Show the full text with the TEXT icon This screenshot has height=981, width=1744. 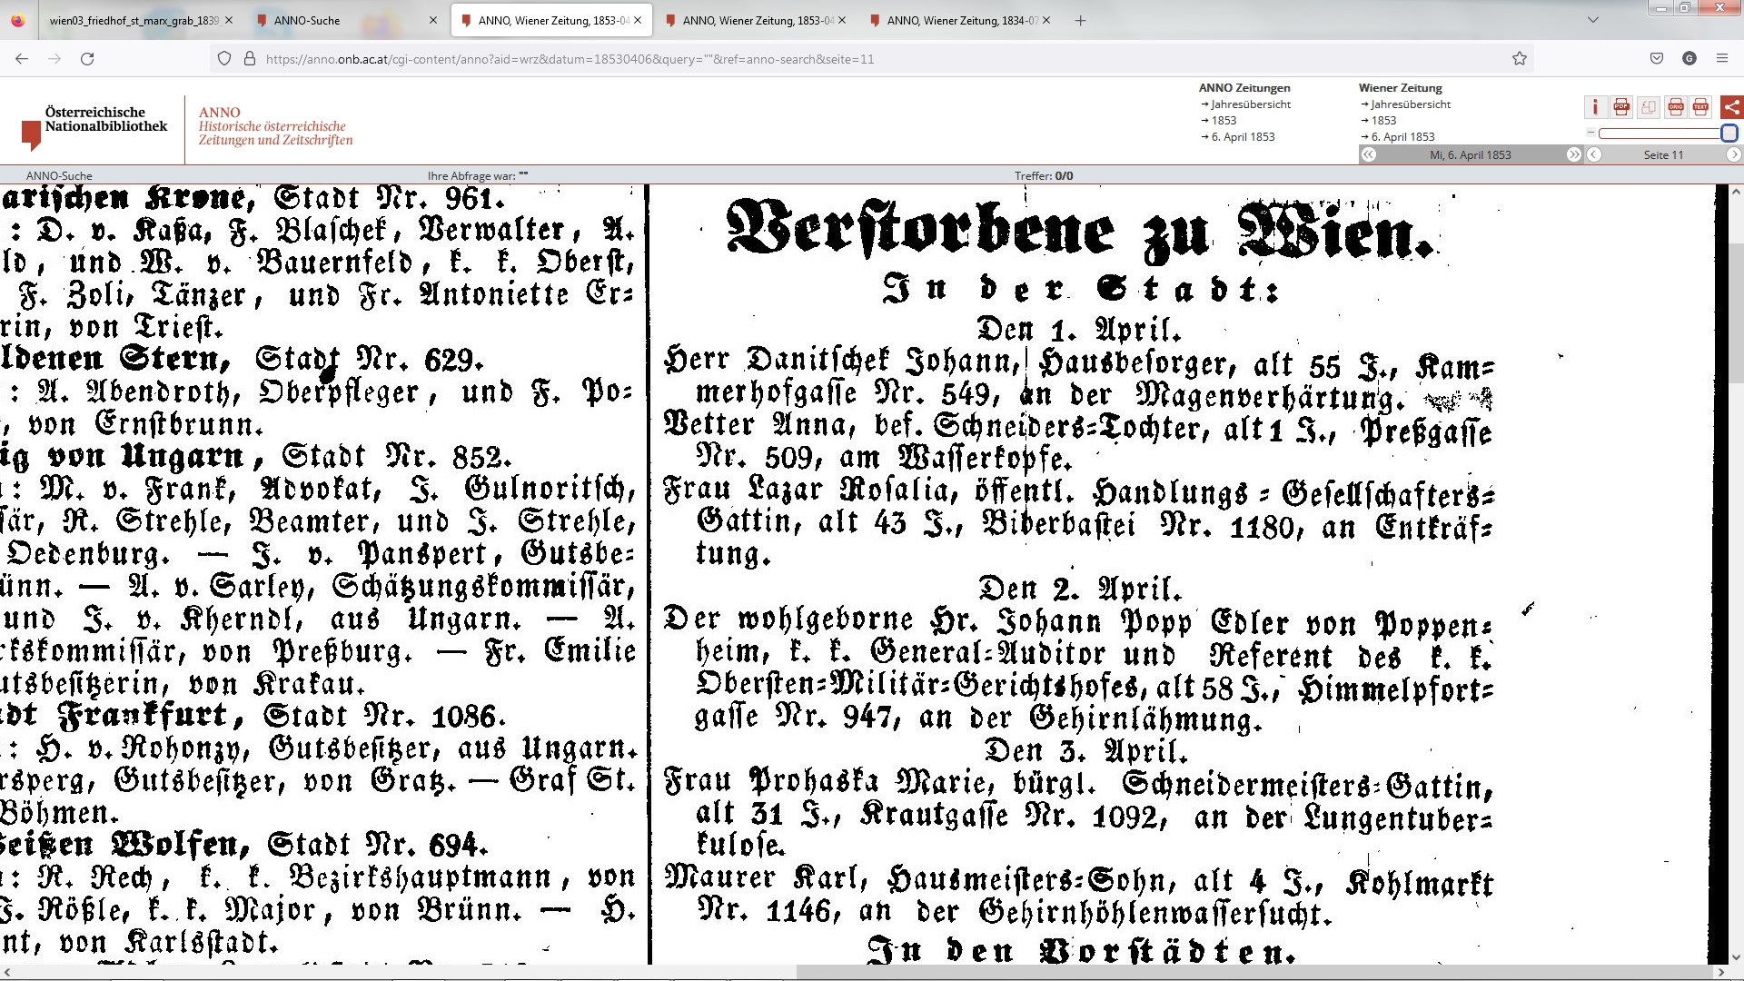[1700, 107]
